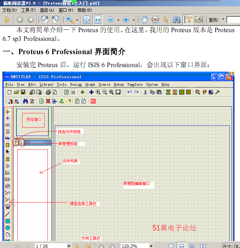Toggle the Select Text tool
The width and height of the screenshot is (240, 248).
coord(188,20)
